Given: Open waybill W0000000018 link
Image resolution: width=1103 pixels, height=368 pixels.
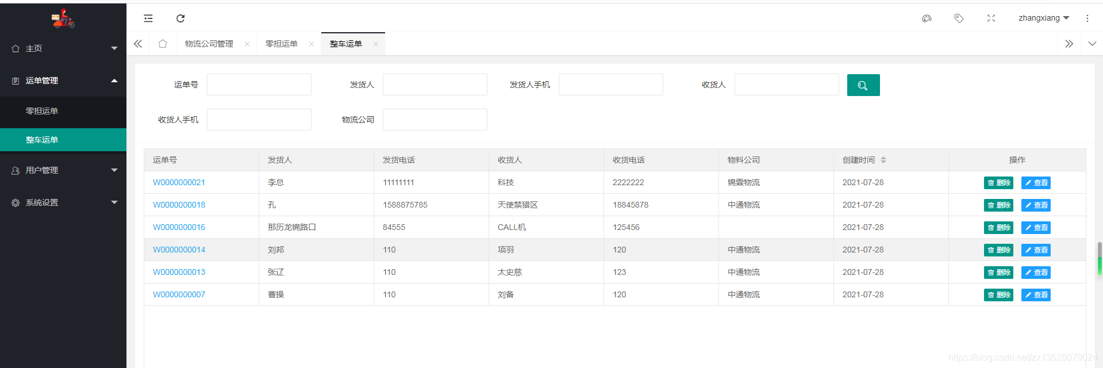Looking at the screenshot, I should (x=179, y=205).
